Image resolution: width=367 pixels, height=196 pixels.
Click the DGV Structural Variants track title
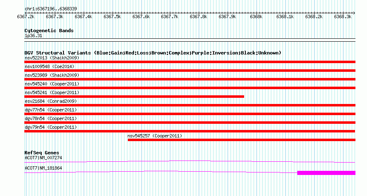[153, 53]
